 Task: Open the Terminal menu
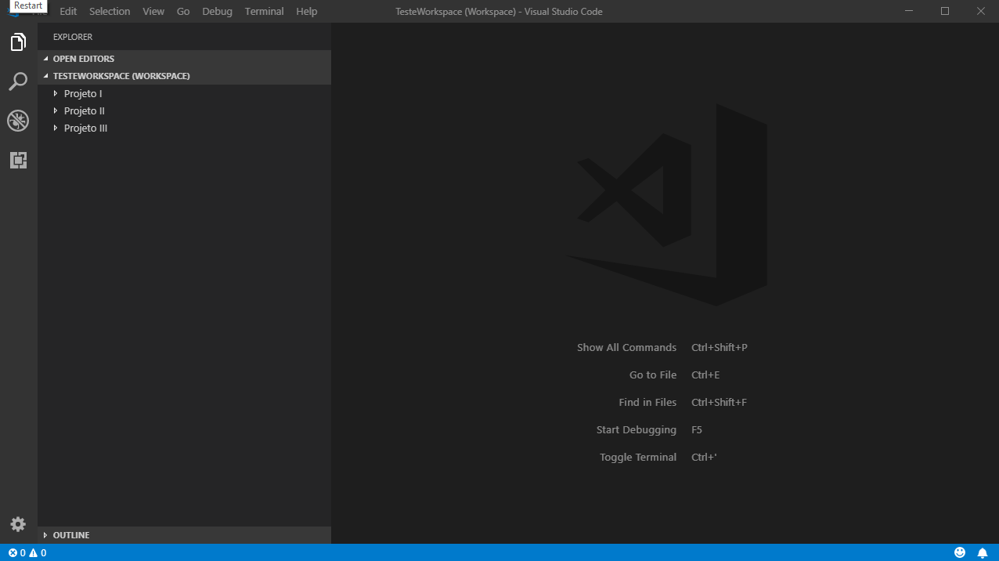(264, 12)
